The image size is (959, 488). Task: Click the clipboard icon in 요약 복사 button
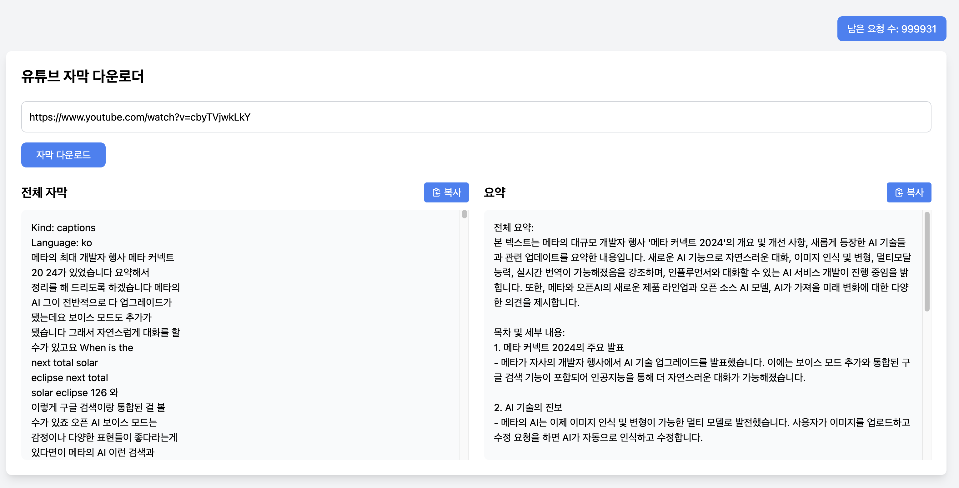click(x=899, y=192)
